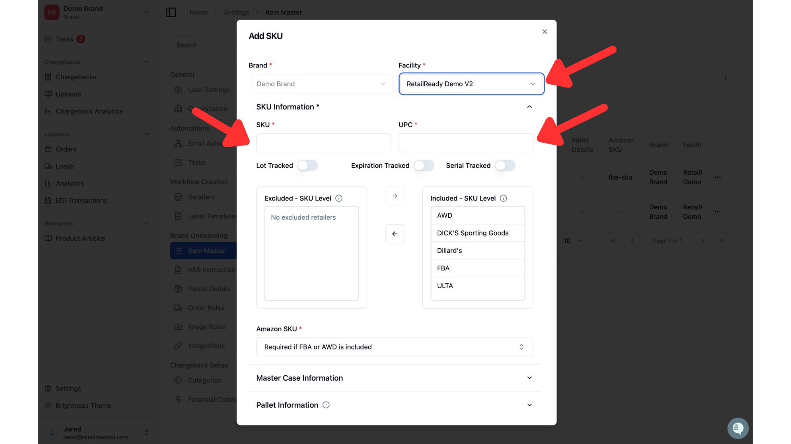Screen dimensions: 791x444
Task: Click Label Templates document icon
Action: click(178, 216)
